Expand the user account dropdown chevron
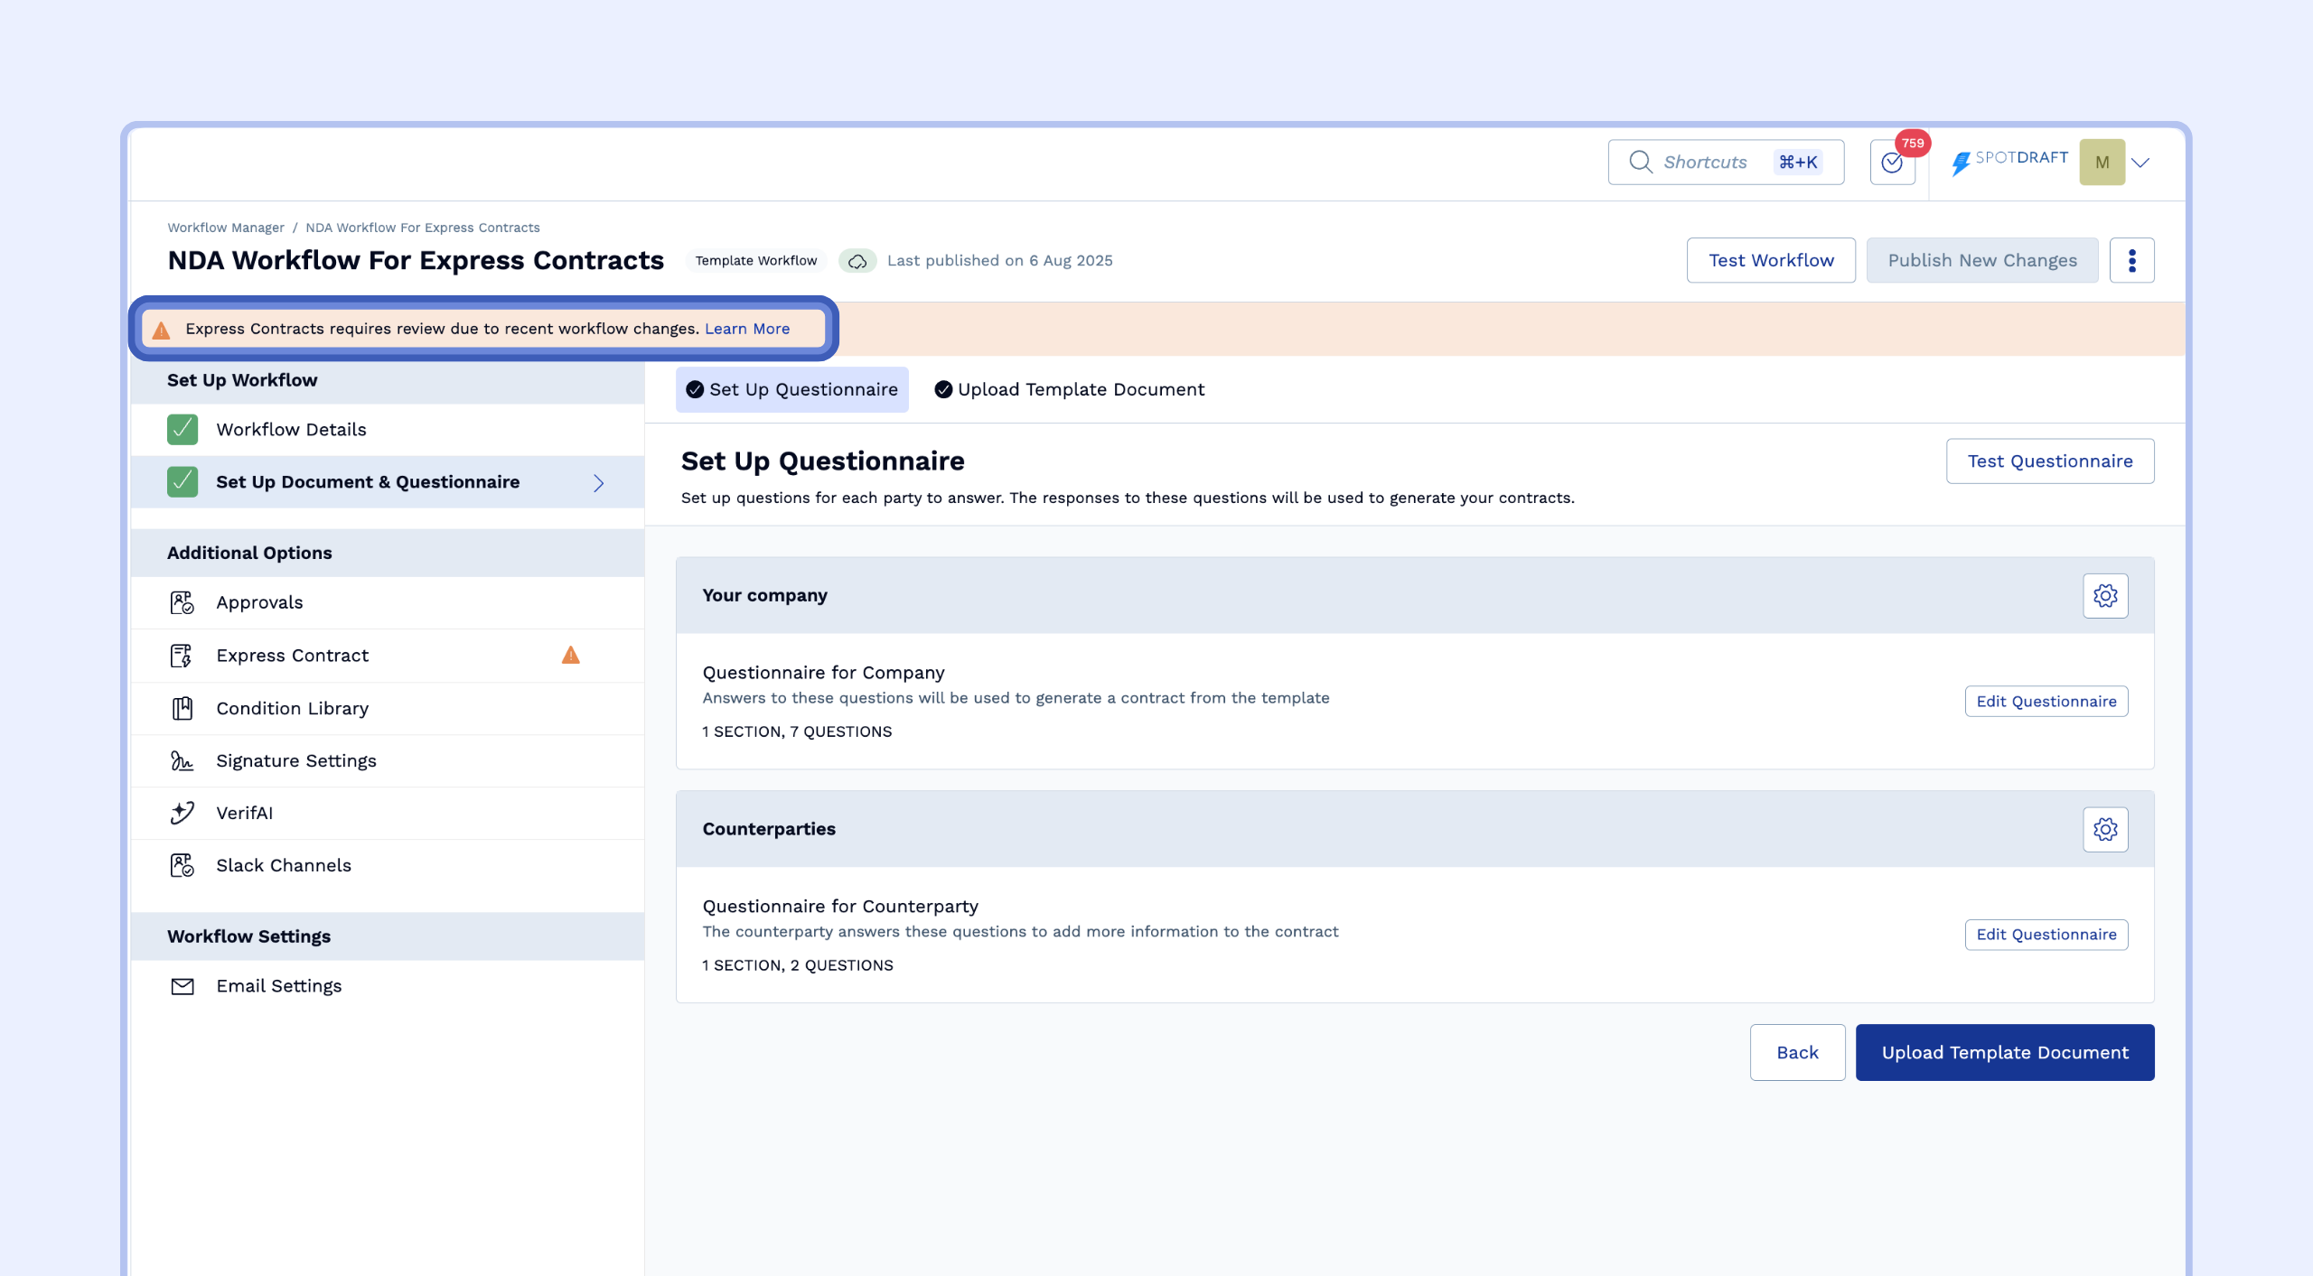The width and height of the screenshot is (2313, 1276). coord(2140,163)
